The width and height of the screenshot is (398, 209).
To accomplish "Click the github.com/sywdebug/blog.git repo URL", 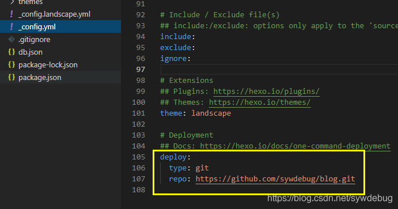I will (x=275, y=179).
